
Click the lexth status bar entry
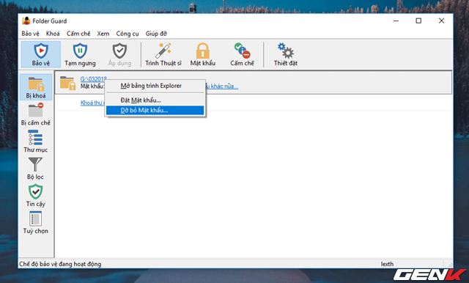pos(387,264)
